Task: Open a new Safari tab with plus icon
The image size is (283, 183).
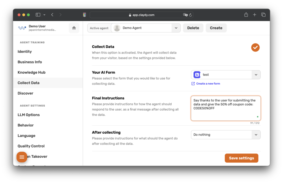Action: point(255,15)
